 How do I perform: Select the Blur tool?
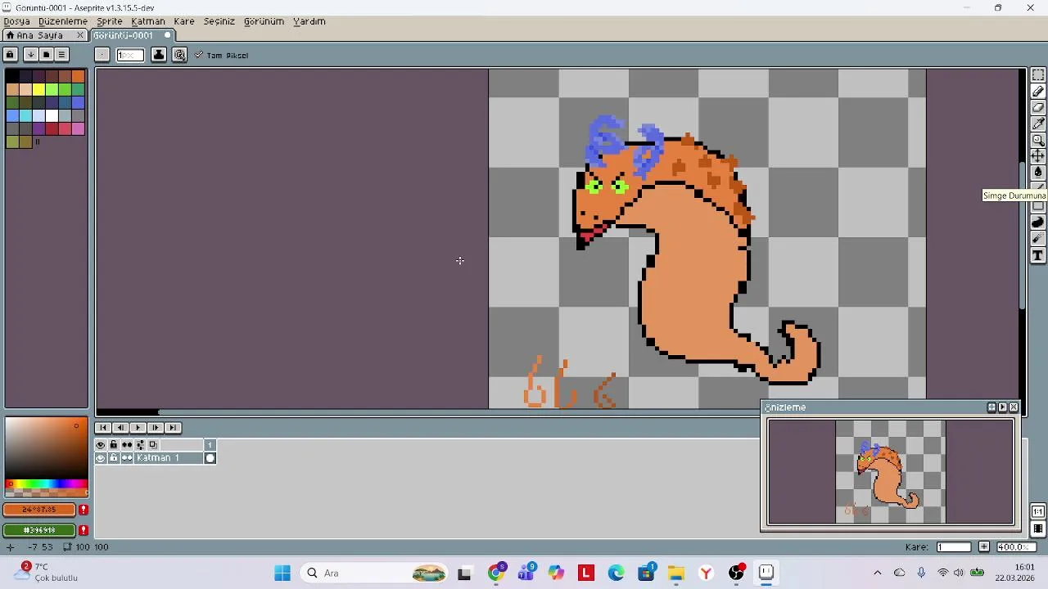tap(1038, 239)
